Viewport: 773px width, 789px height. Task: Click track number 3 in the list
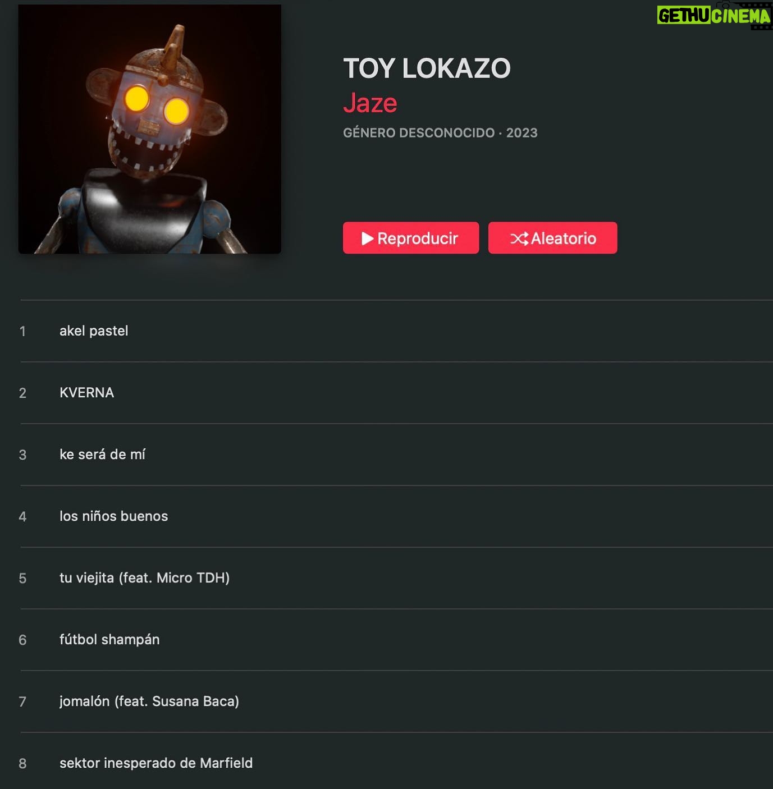(22, 455)
